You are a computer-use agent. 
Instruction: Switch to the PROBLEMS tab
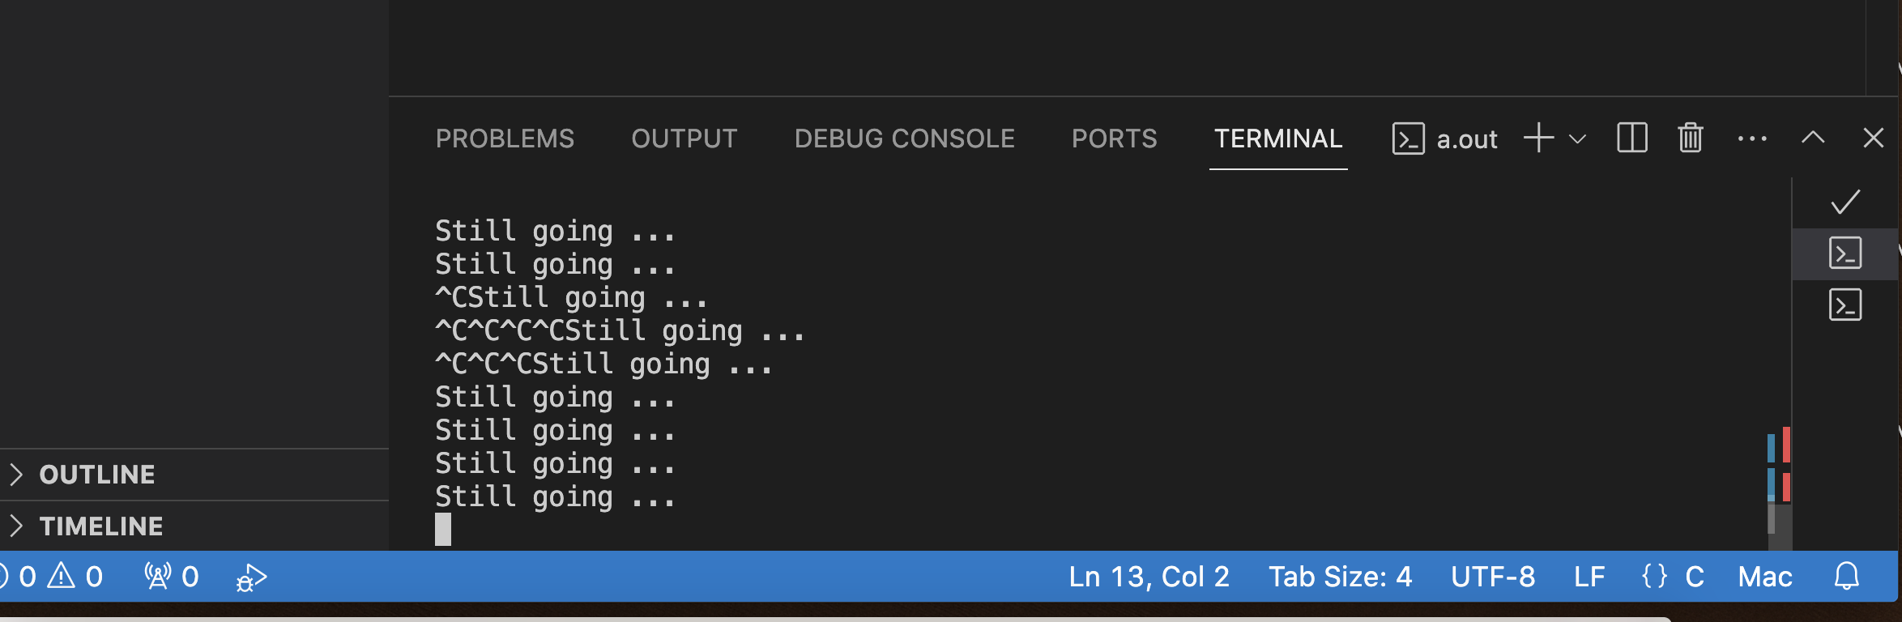point(505,138)
